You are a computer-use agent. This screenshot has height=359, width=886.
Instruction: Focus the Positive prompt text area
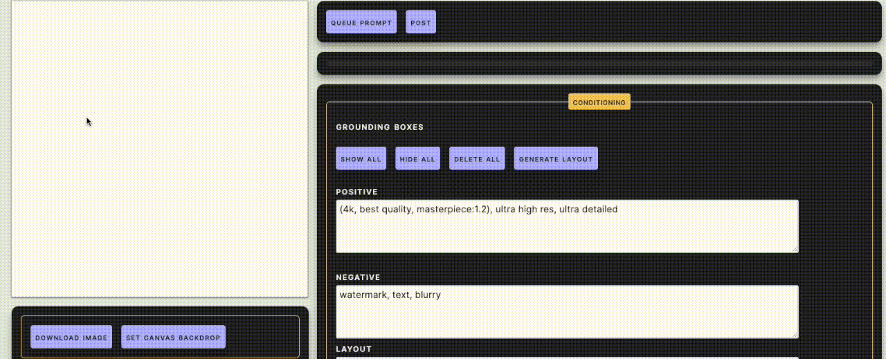pos(567,226)
